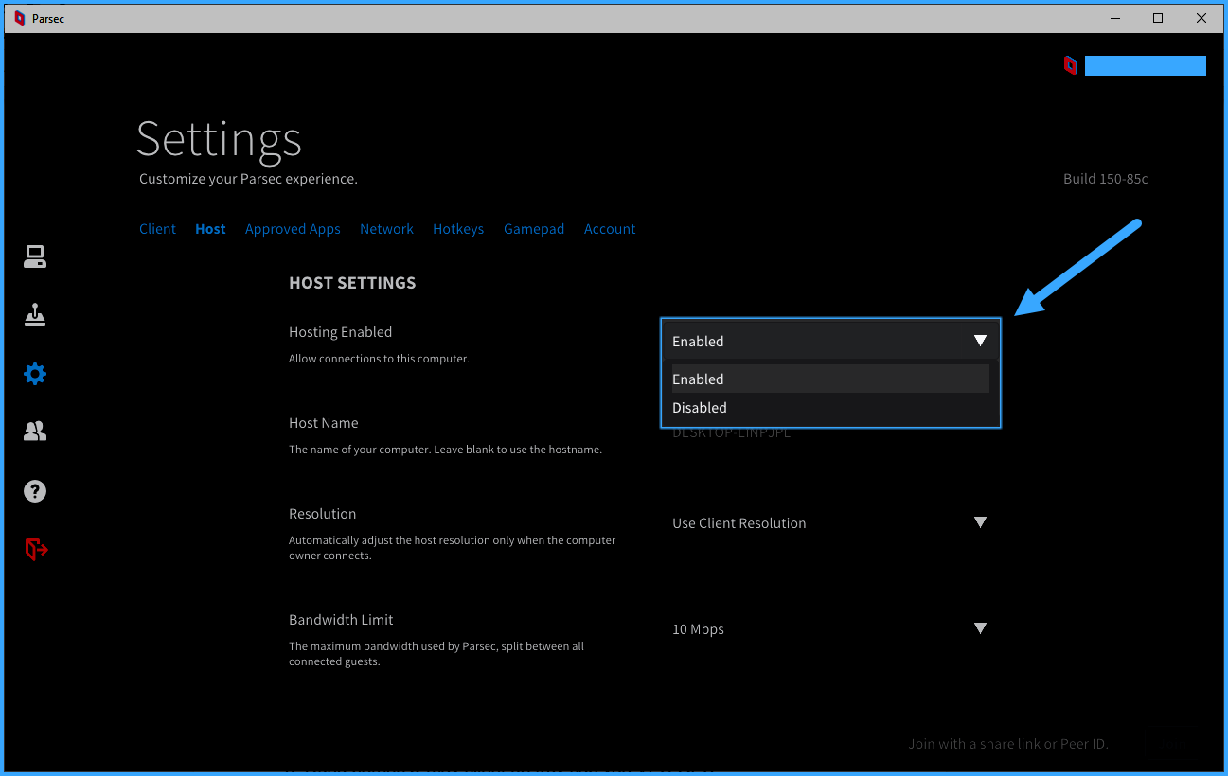Open the Help question mark icon

coord(35,491)
